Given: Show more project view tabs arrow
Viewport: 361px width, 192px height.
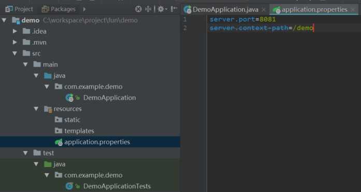Looking at the screenshot, I should click(84, 9).
